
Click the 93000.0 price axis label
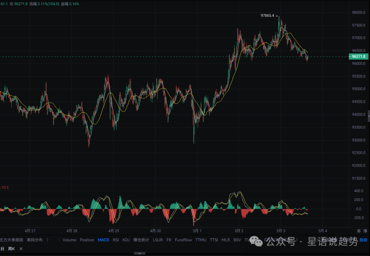point(359,140)
